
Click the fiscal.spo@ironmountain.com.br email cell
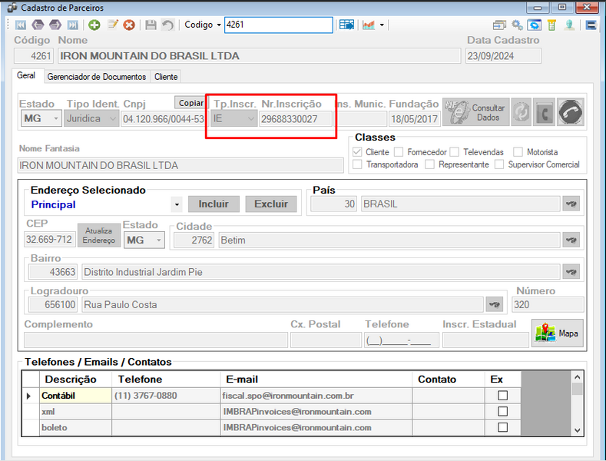[x=316, y=396]
